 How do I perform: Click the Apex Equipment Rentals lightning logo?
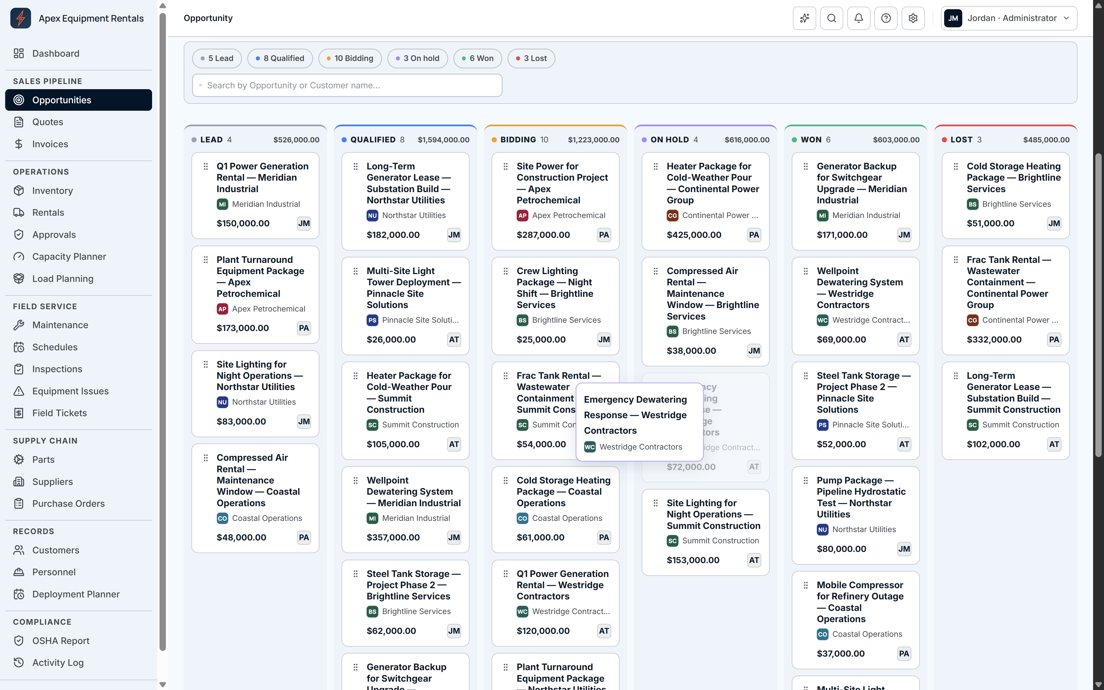[x=20, y=18]
